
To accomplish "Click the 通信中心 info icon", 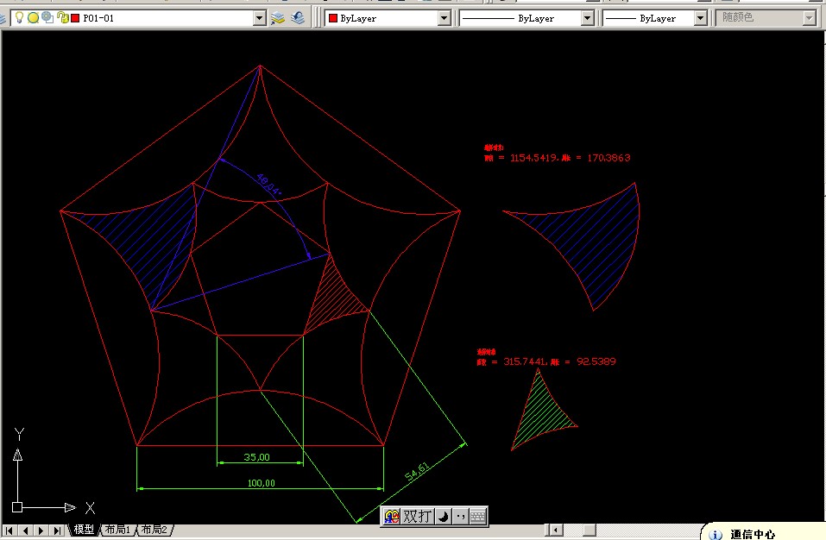I will tap(716, 535).
